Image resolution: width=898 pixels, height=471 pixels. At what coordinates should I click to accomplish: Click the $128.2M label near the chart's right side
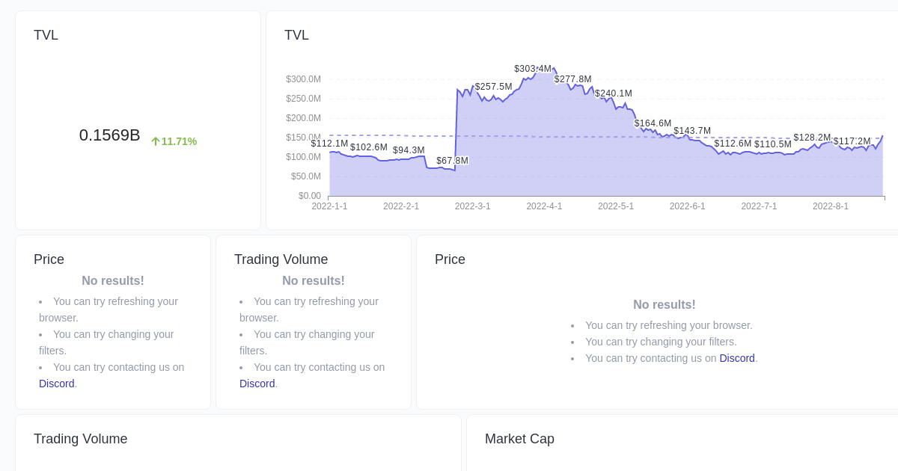coord(812,138)
